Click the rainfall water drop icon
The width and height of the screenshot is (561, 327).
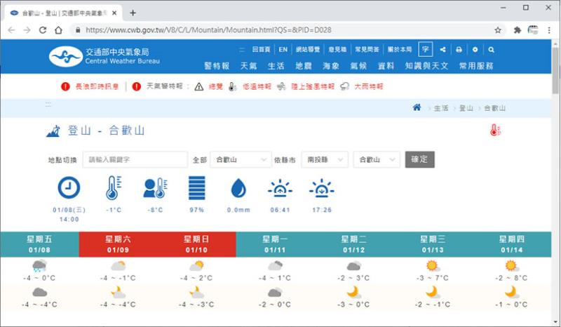pyautogui.click(x=238, y=188)
